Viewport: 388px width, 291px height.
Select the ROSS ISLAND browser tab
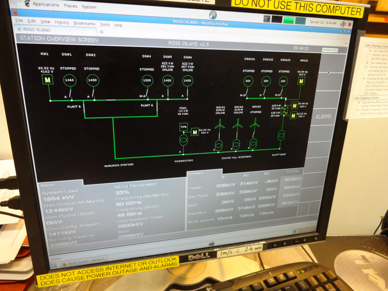pos(55,30)
